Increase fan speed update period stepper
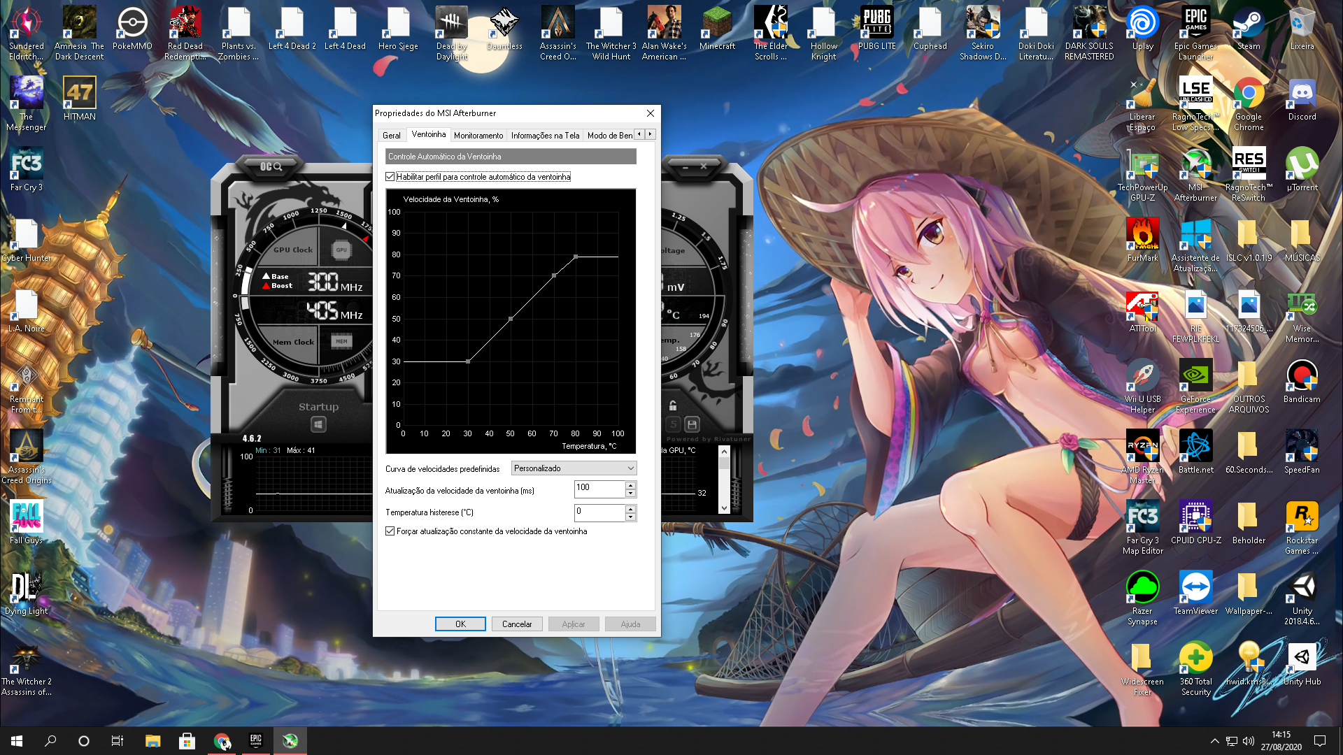1343x755 pixels. tap(630, 485)
